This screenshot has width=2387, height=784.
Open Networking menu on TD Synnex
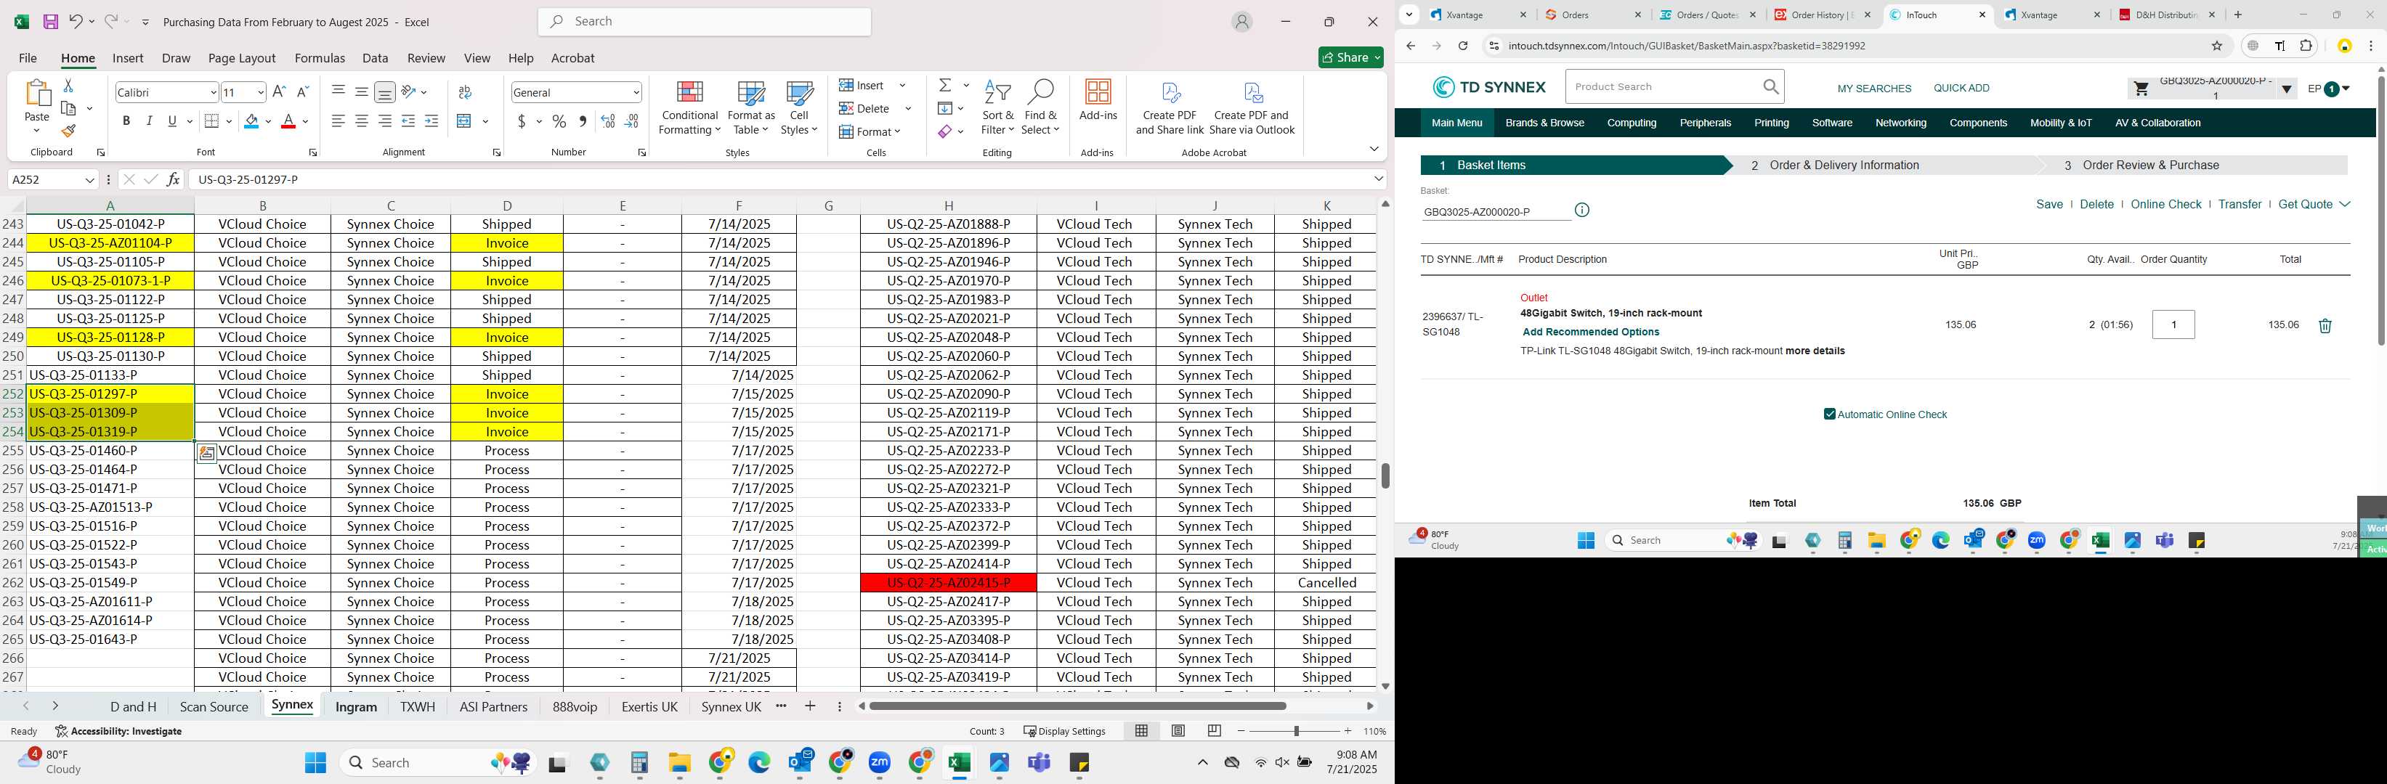coord(1900,123)
